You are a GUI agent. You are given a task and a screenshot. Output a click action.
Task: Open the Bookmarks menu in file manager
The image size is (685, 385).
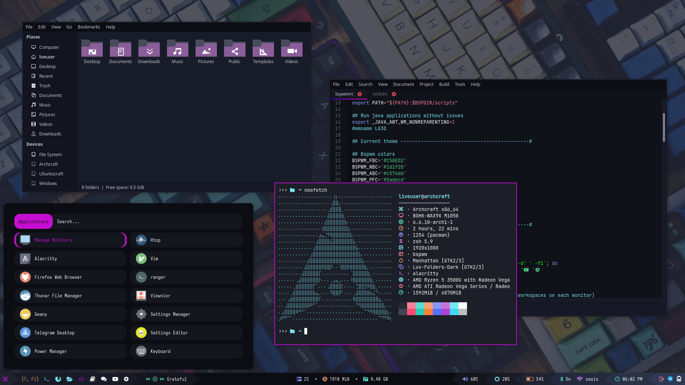[x=89, y=27]
